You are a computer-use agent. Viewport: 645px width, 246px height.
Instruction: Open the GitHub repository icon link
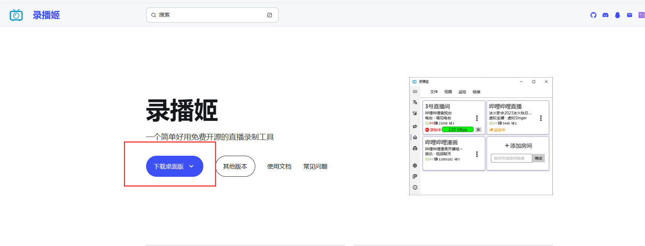tap(593, 15)
